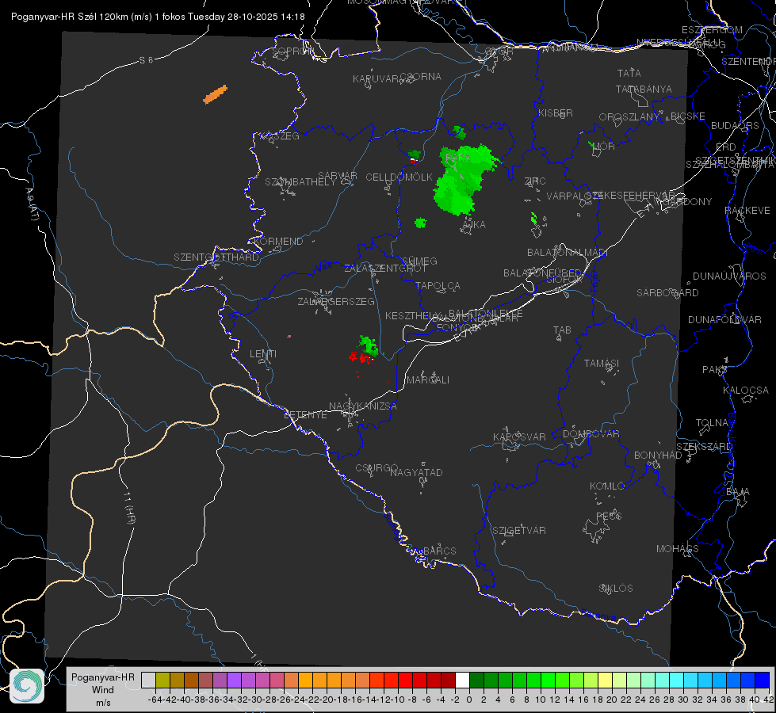Click the red echo south of Keszthely
This screenshot has width=776, height=713.
361,357
